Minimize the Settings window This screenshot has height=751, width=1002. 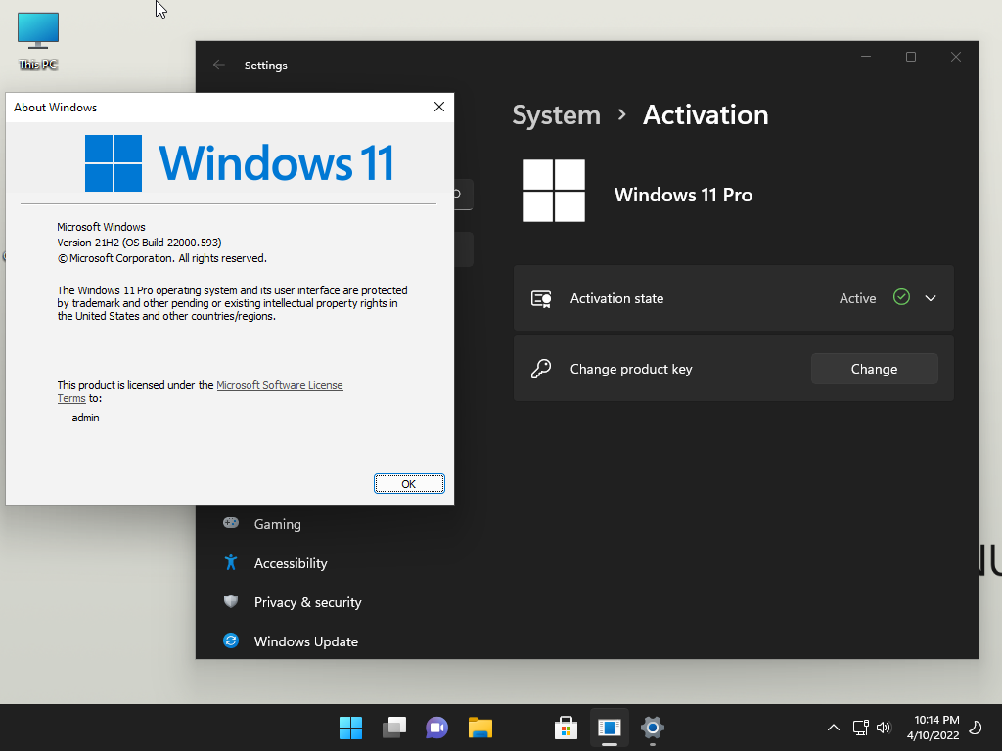(866, 57)
